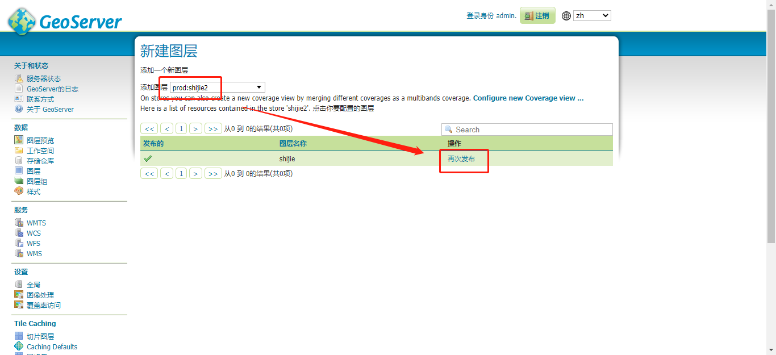Open WFS service settings

[33, 243]
